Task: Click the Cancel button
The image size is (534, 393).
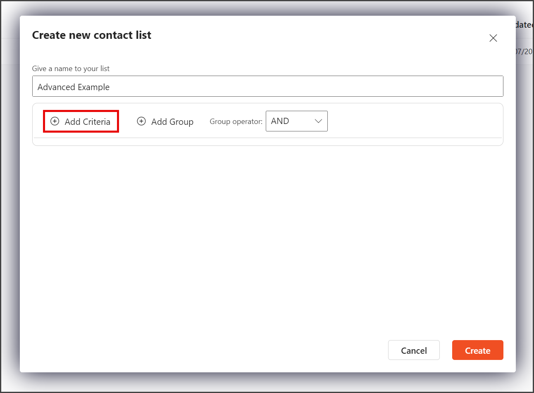Action: point(414,350)
